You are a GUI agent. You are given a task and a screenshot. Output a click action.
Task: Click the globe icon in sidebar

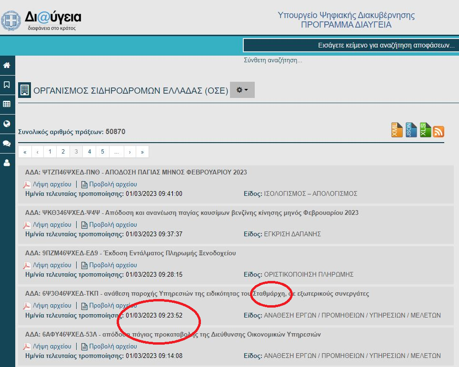click(7, 124)
